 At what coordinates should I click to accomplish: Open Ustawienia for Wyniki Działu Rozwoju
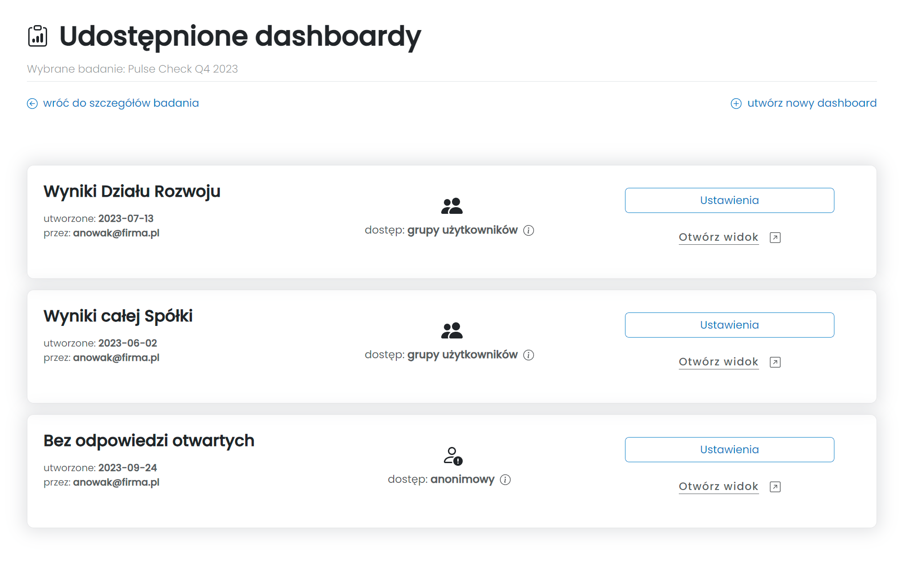pos(729,200)
